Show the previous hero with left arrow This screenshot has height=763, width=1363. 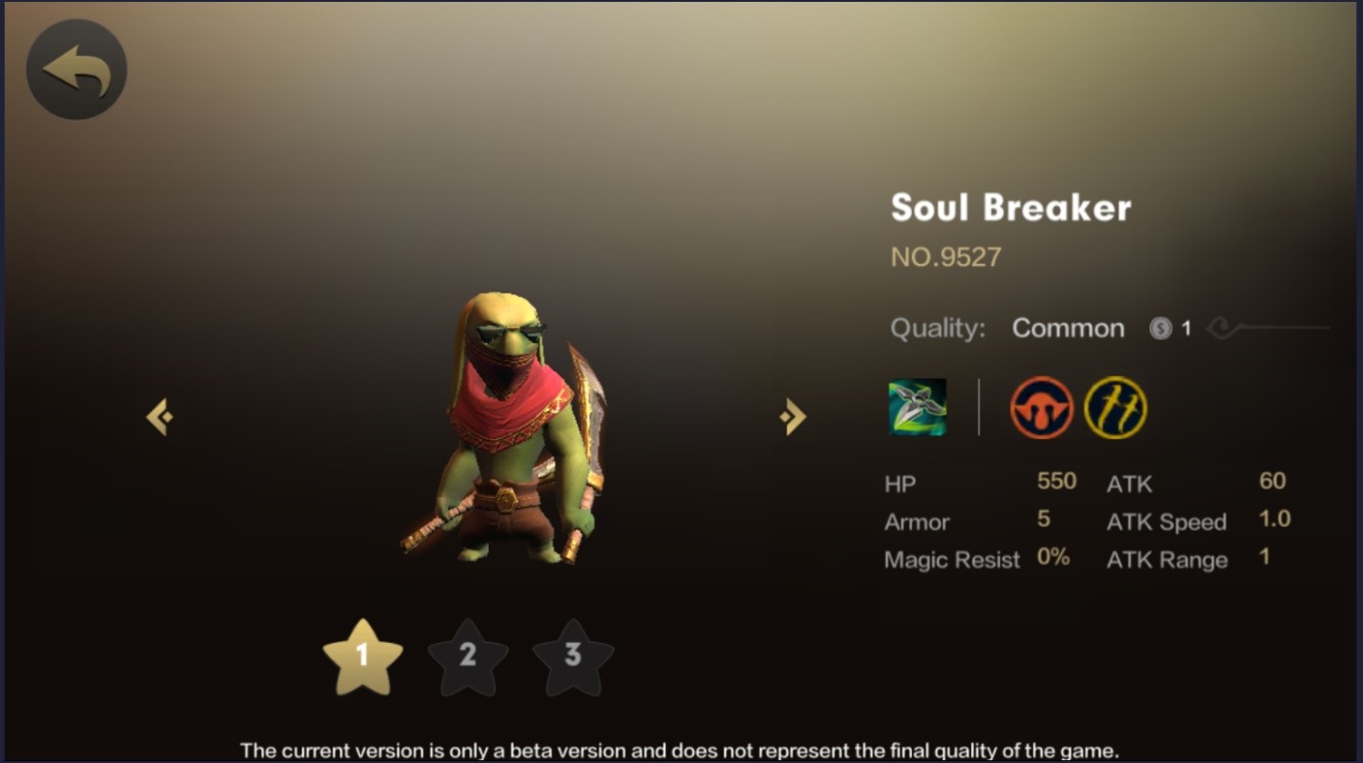(159, 417)
